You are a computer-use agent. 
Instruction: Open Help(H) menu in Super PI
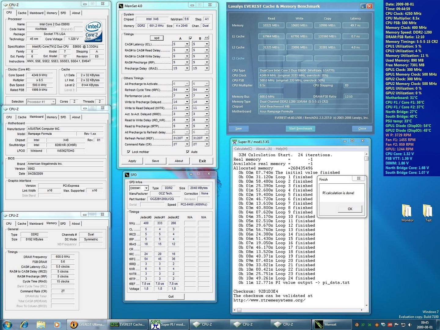pyautogui.click(x=281, y=149)
